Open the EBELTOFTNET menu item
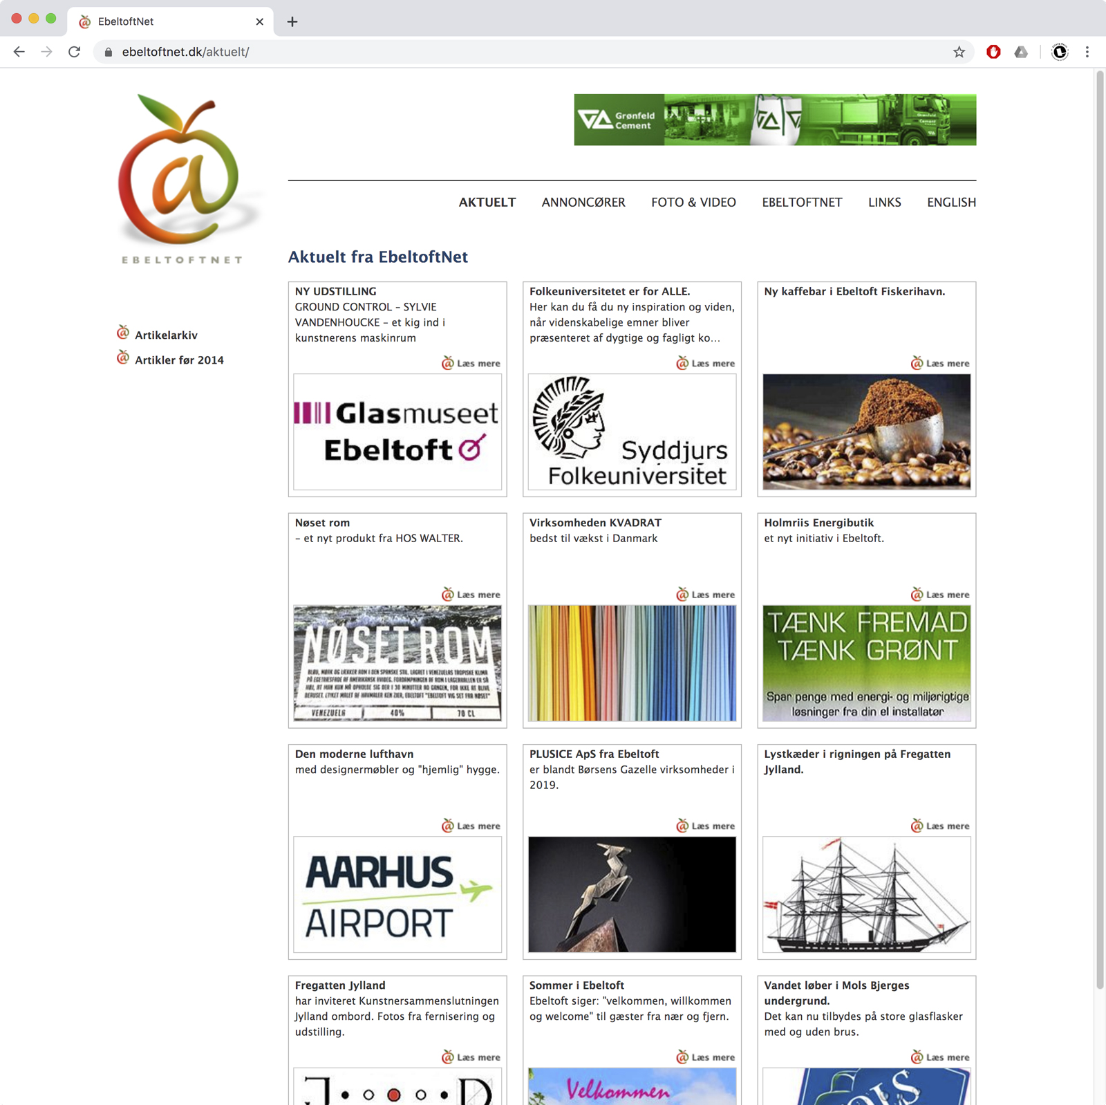This screenshot has width=1106, height=1105. (x=802, y=203)
